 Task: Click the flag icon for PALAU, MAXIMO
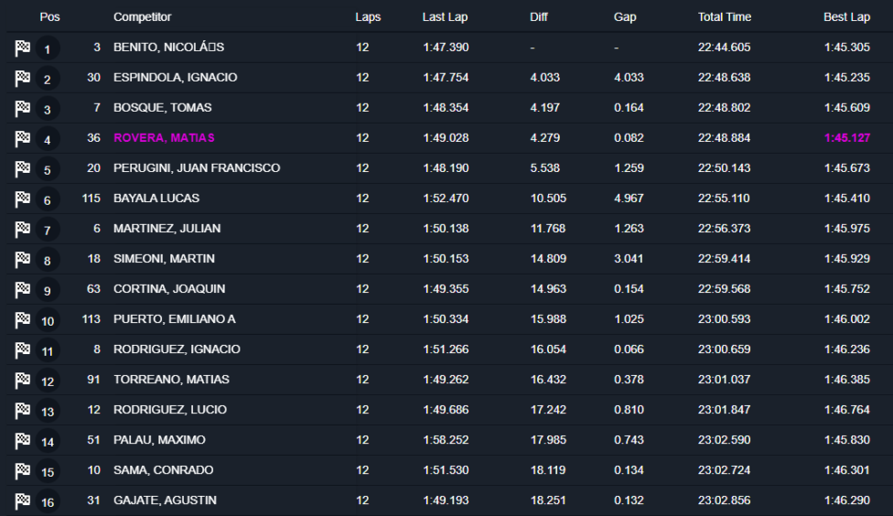[22, 440]
